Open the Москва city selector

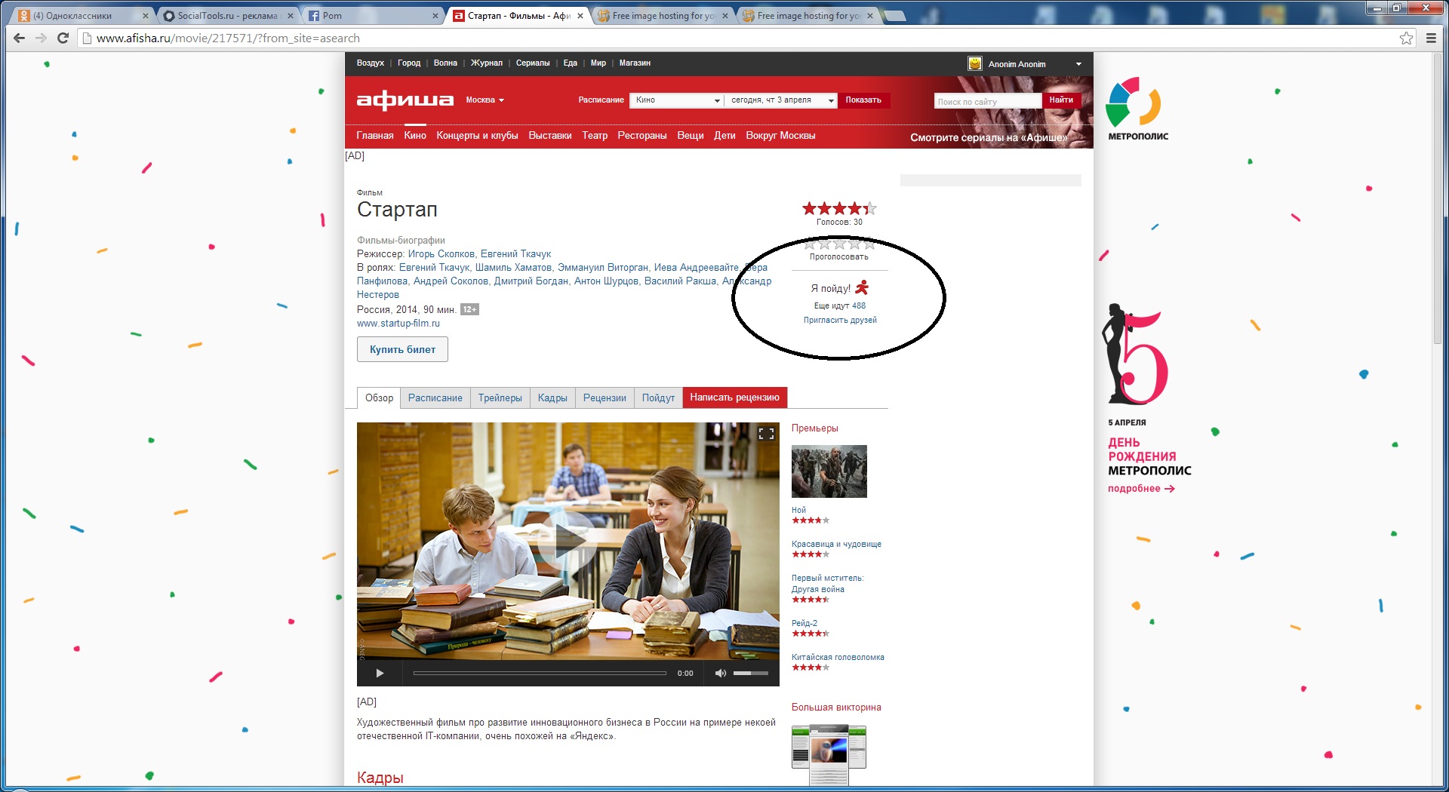tap(485, 100)
